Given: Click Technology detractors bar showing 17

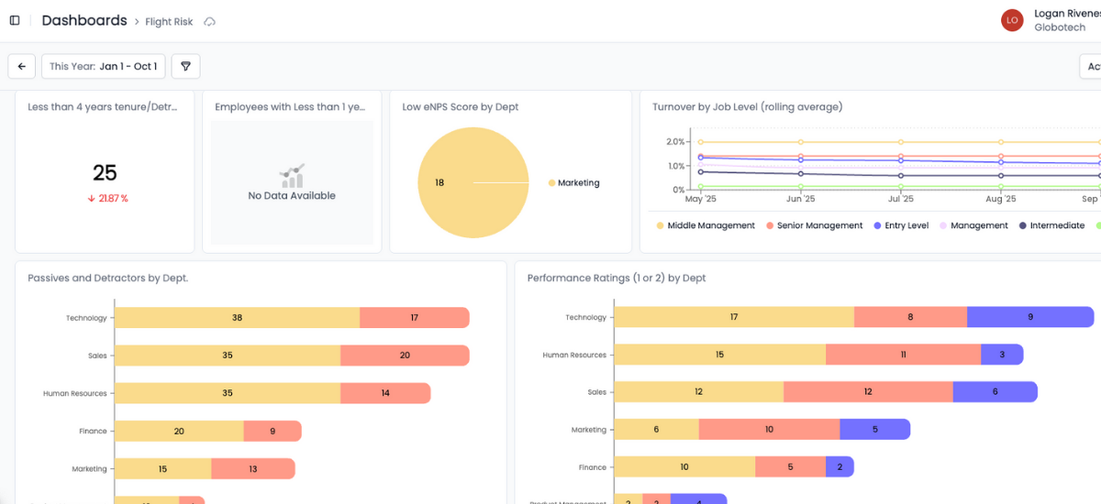Looking at the screenshot, I should coord(415,318).
